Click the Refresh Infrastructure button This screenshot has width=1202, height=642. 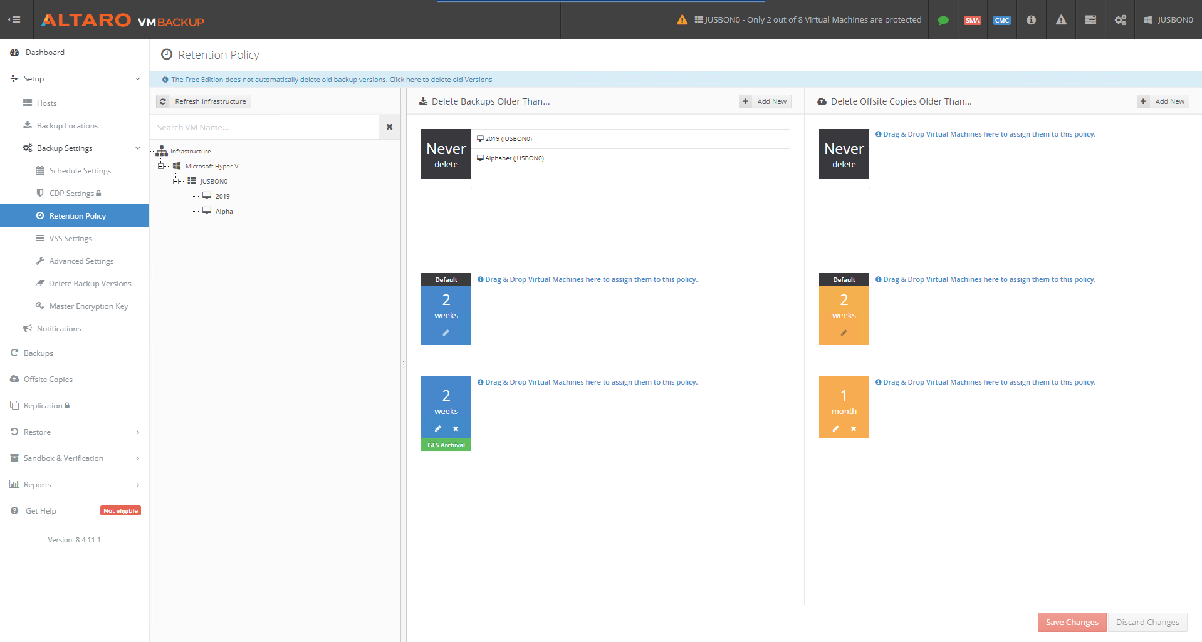tap(204, 101)
